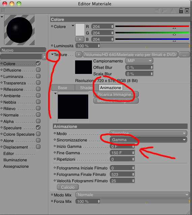Open the Modo dropdown

(x=148, y=133)
